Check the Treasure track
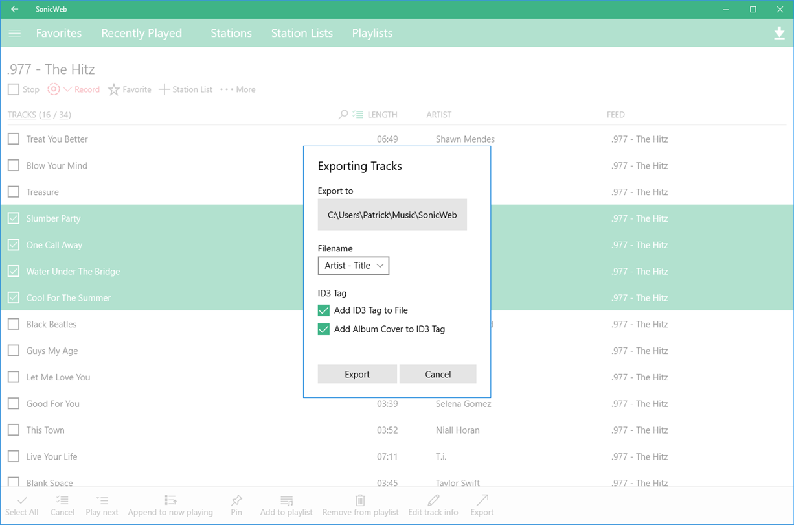Viewport: 794px width, 525px height. [x=14, y=192]
